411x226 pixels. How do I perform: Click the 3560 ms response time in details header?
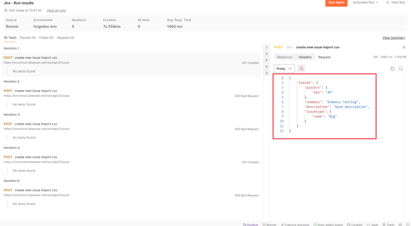pyautogui.click(x=387, y=57)
